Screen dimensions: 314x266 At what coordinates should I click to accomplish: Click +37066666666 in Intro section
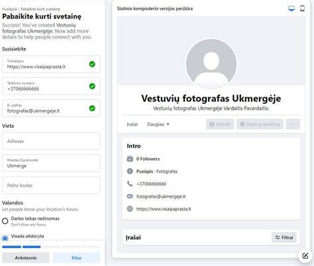(151, 184)
